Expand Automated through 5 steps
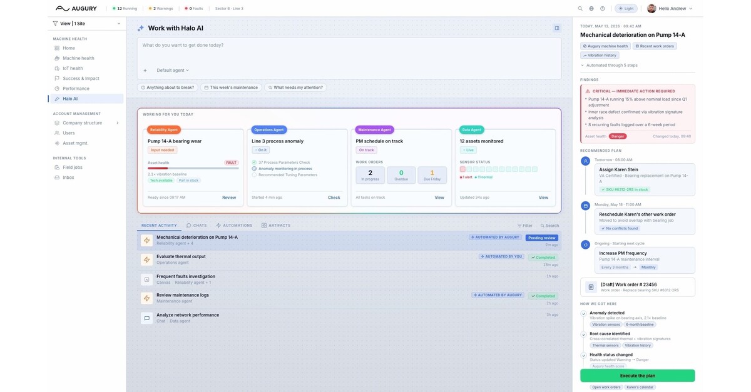751x392 pixels. [609, 65]
